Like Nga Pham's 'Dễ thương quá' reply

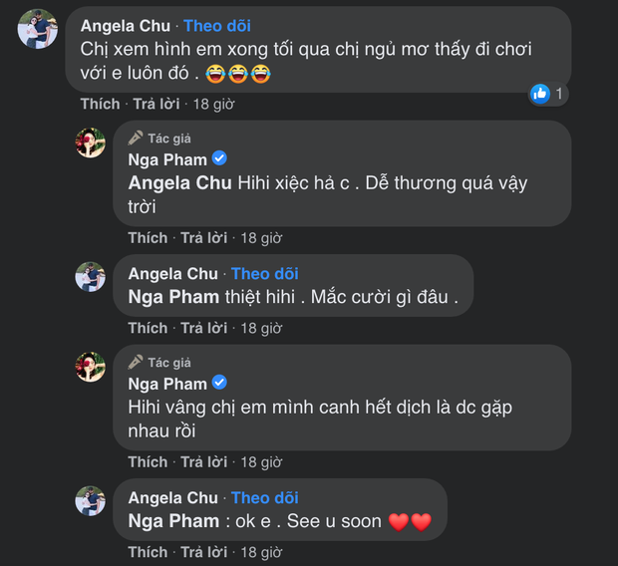(148, 238)
